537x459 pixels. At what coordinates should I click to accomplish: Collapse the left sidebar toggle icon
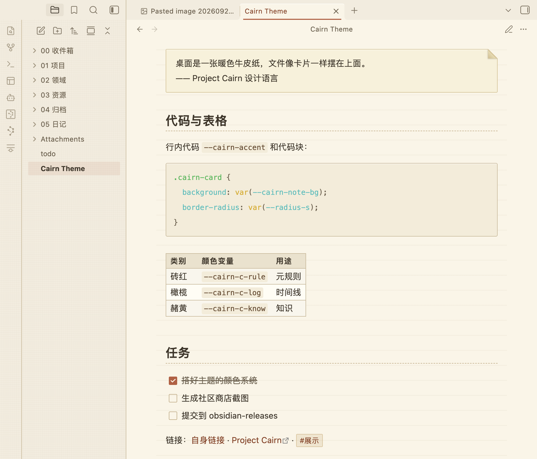(114, 10)
